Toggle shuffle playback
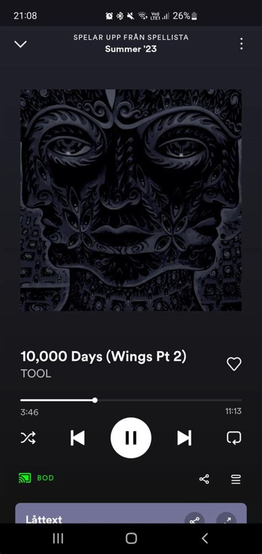This screenshot has height=554, width=262. tap(28, 437)
